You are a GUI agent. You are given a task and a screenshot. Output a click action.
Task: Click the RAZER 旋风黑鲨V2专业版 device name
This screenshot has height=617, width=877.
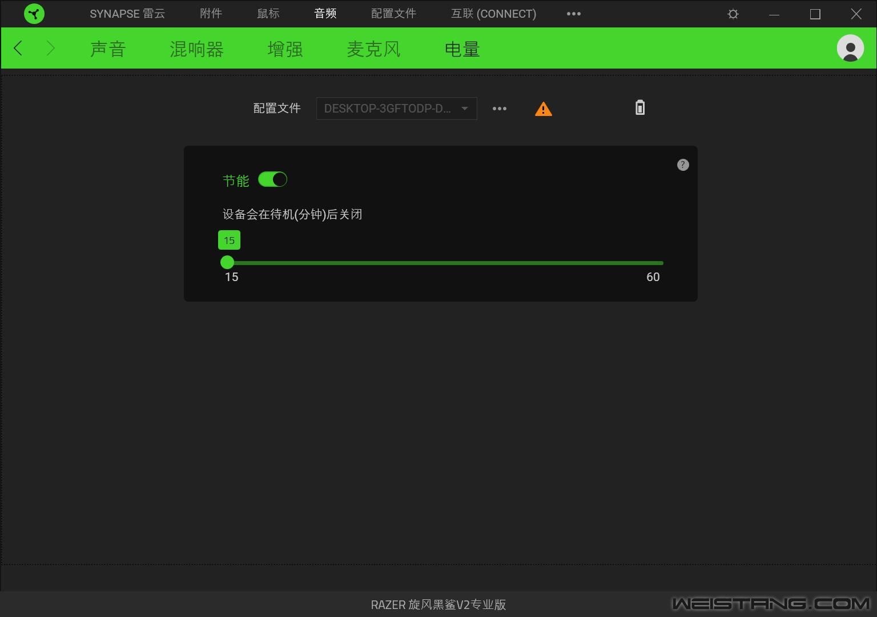(x=438, y=604)
